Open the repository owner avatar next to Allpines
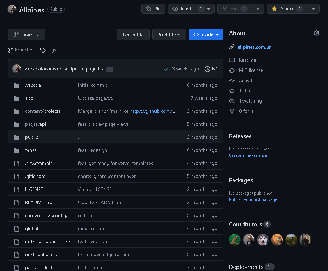The width and height of the screenshot is (328, 271). point(12,9)
